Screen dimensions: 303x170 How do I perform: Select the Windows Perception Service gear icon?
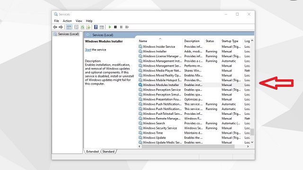140,90
